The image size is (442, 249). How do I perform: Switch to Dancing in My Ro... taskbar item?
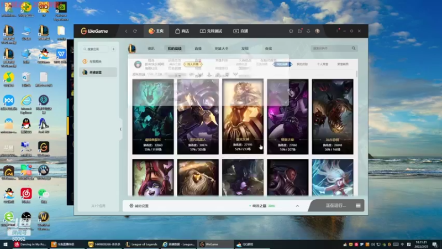point(31,245)
